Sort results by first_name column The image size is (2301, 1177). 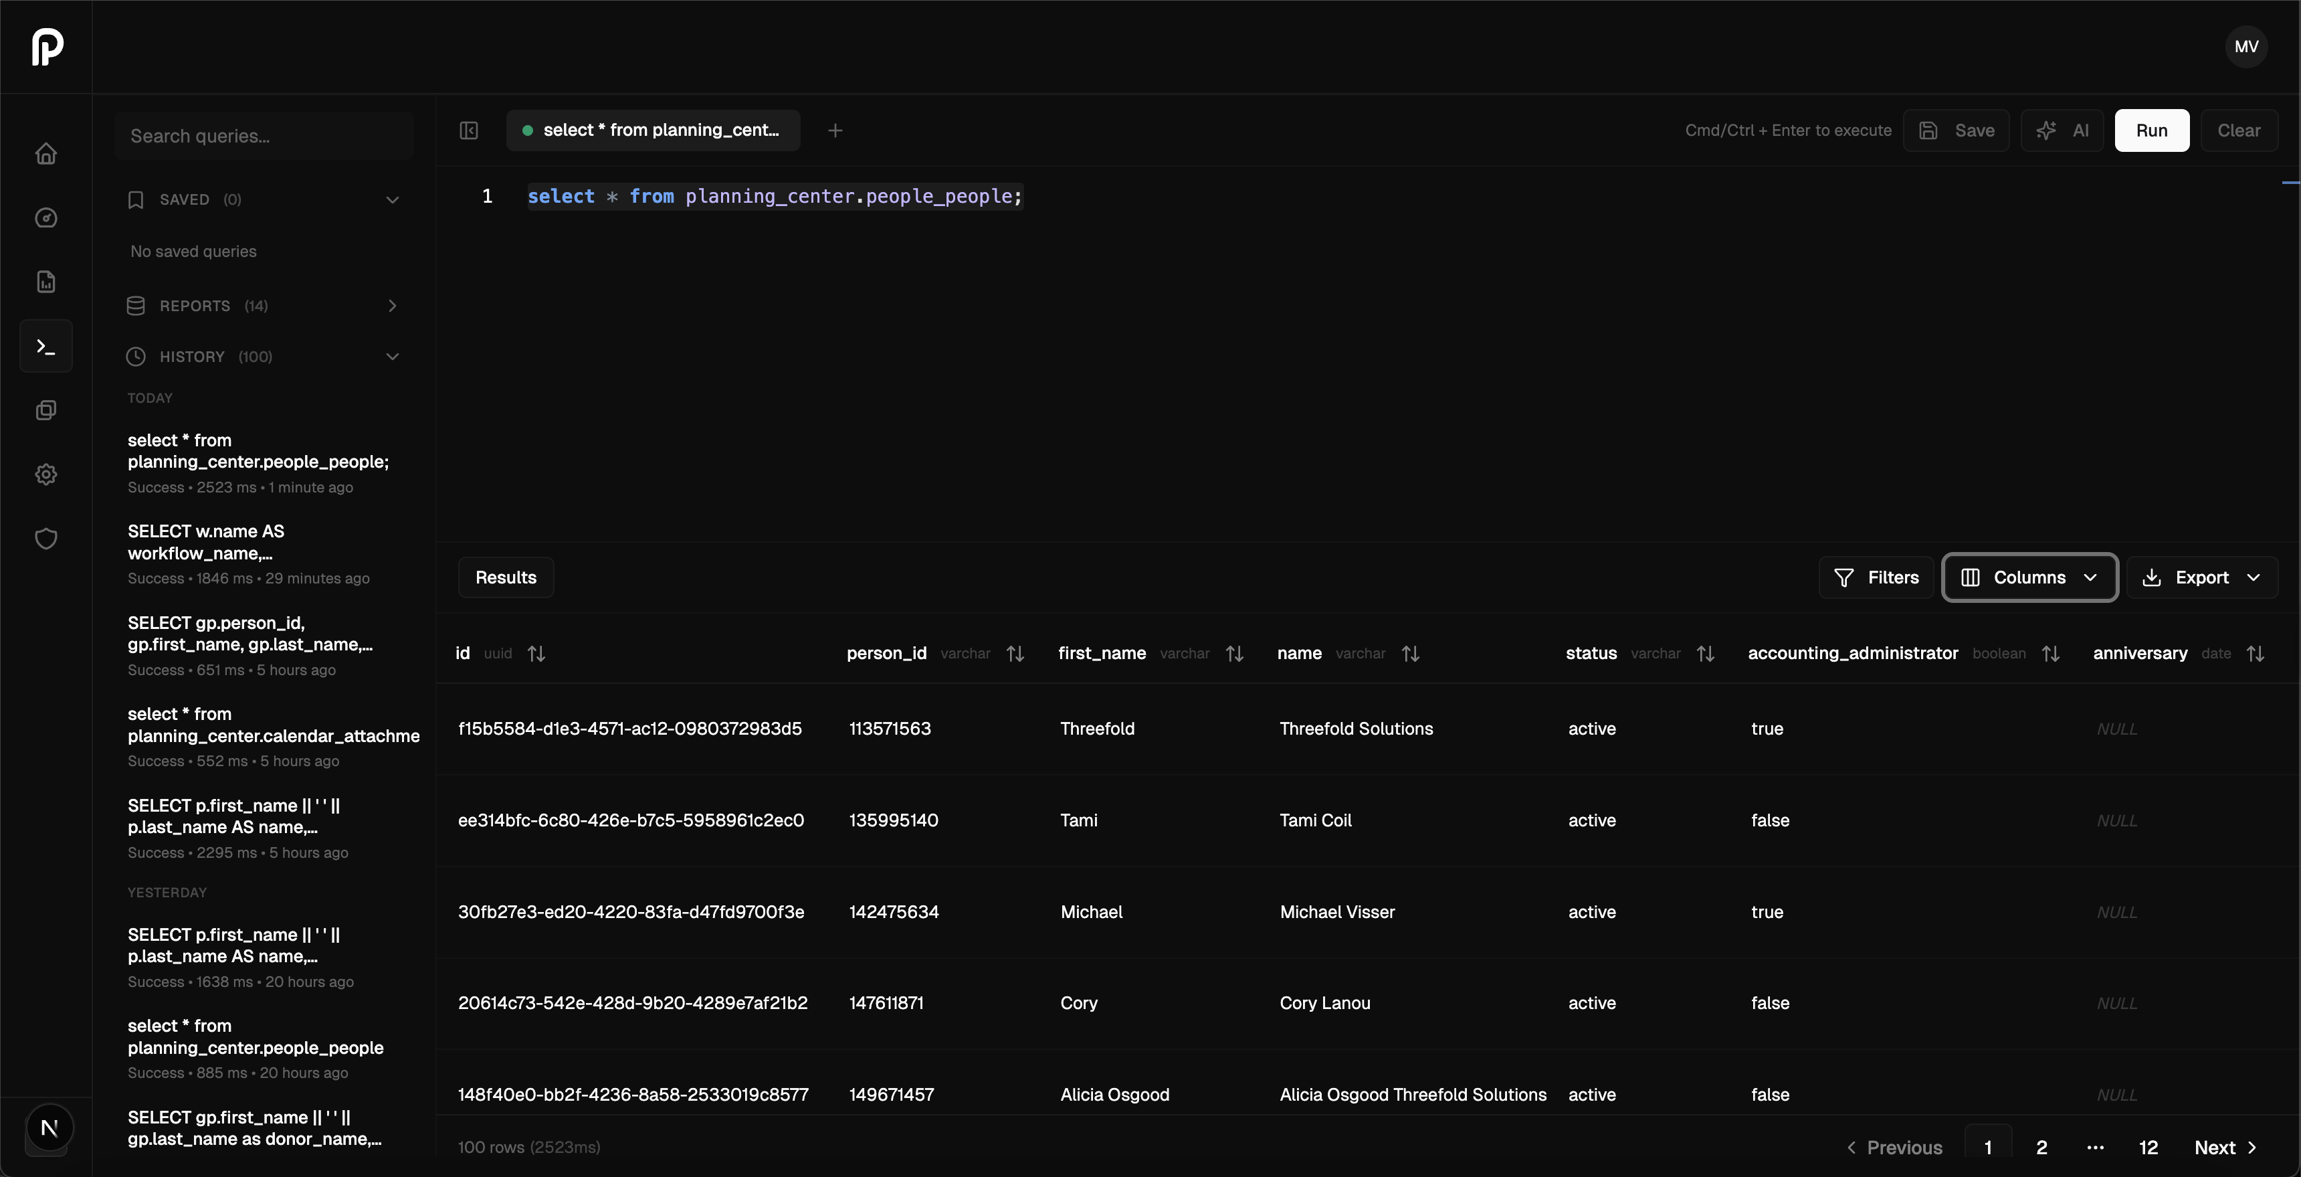pyautogui.click(x=1235, y=654)
